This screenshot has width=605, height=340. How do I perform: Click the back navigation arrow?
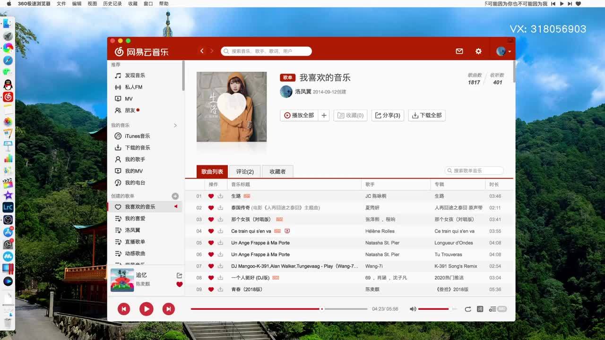point(202,51)
